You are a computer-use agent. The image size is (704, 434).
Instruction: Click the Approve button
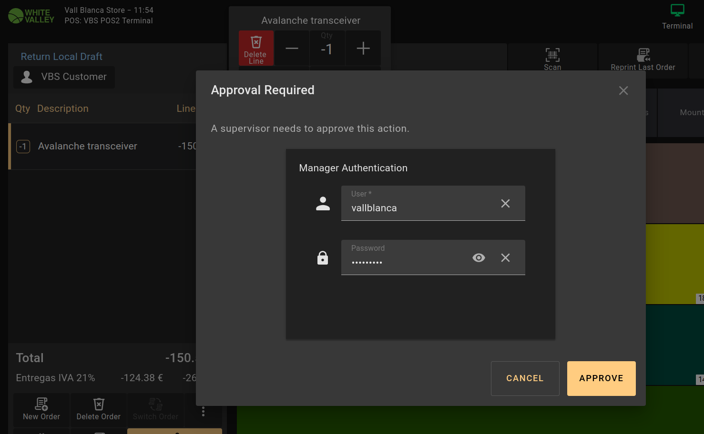(601, 378)
